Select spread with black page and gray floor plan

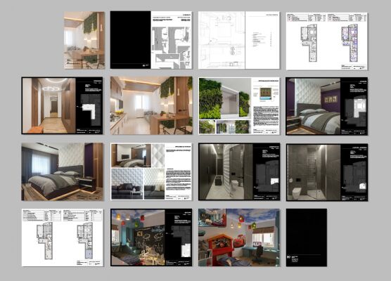(151, 40)
